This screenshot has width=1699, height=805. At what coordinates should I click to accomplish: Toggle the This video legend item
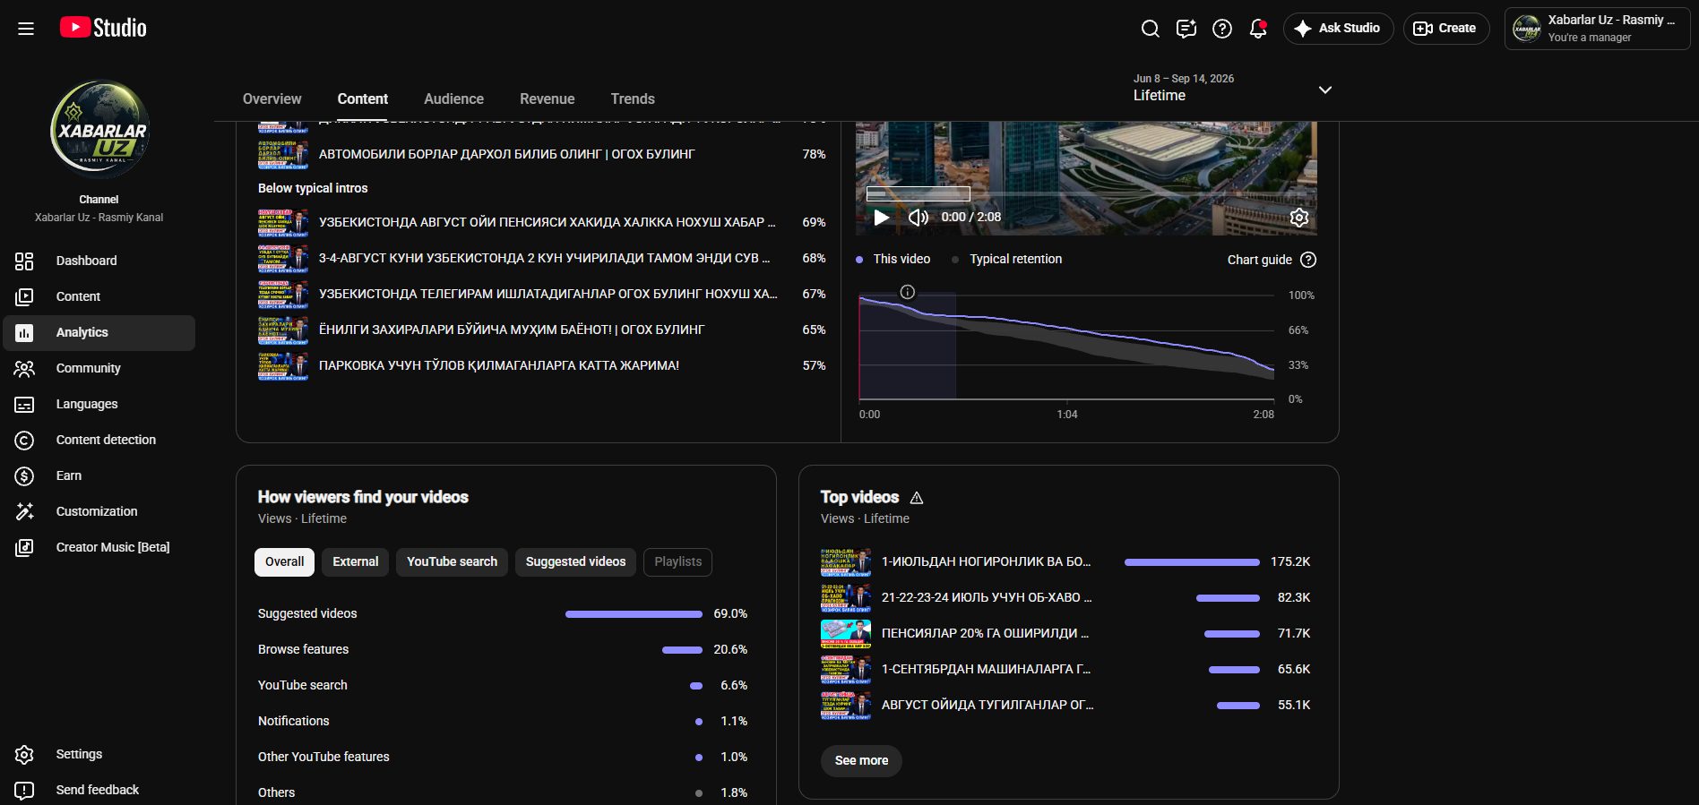893,259
